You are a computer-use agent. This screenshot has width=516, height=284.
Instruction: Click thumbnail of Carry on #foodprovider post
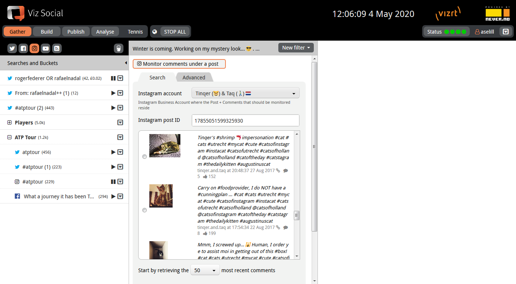coord(161,196)
